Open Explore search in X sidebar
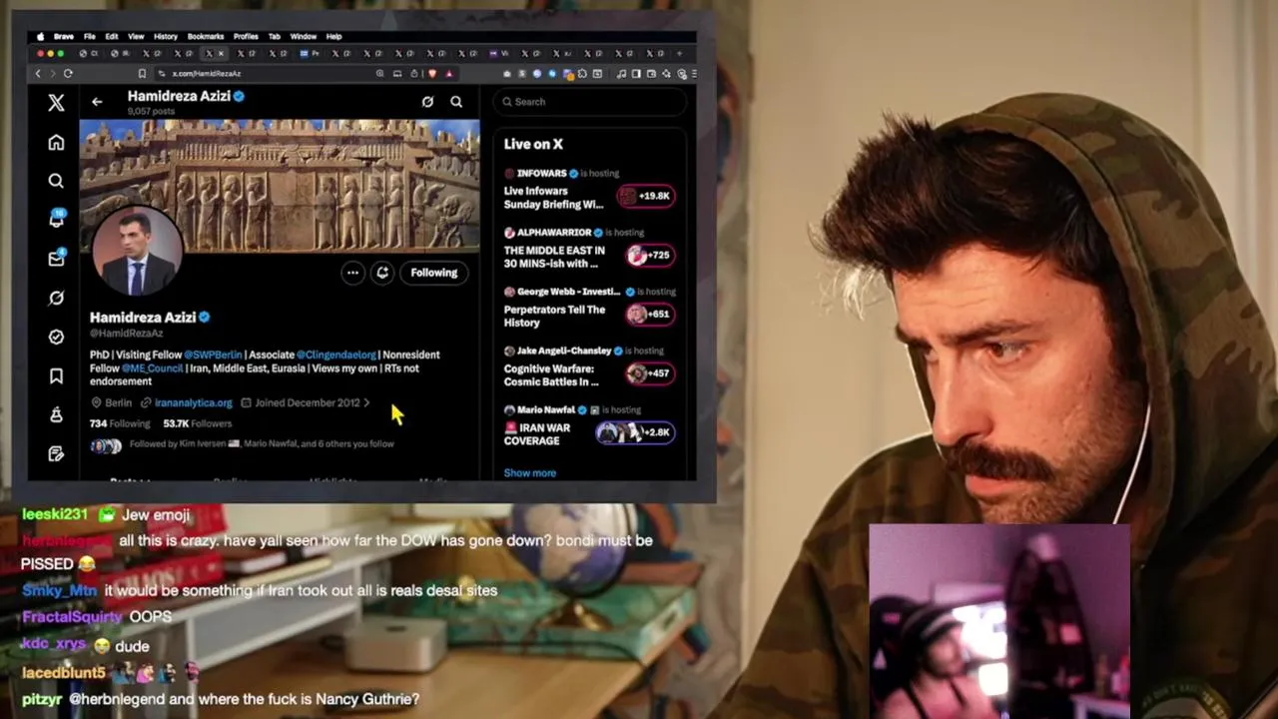 point(56,181)
